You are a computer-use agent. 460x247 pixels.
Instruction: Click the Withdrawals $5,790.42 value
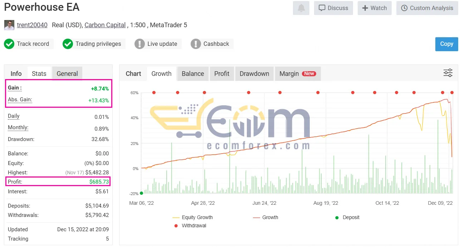[x=97, y=215]
